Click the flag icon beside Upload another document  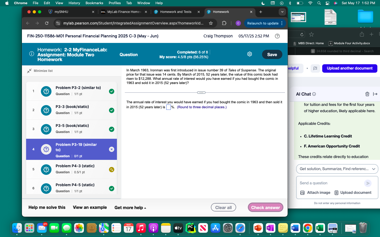[x=315, y=68]
